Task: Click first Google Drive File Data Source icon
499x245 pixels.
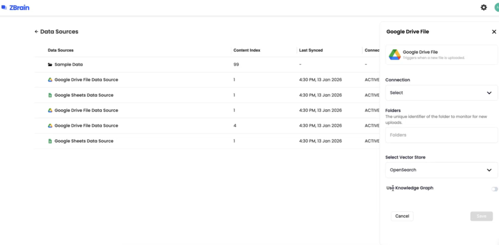Action: coord(50,80)
